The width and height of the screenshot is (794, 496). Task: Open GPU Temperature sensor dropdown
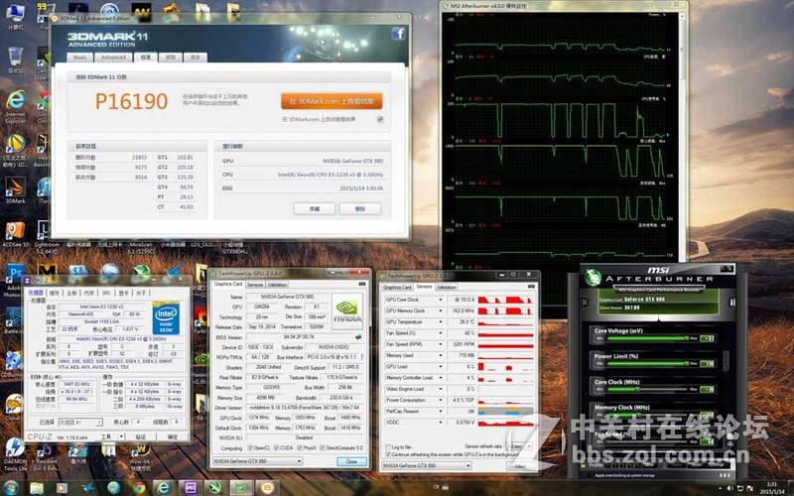point(441,321)
